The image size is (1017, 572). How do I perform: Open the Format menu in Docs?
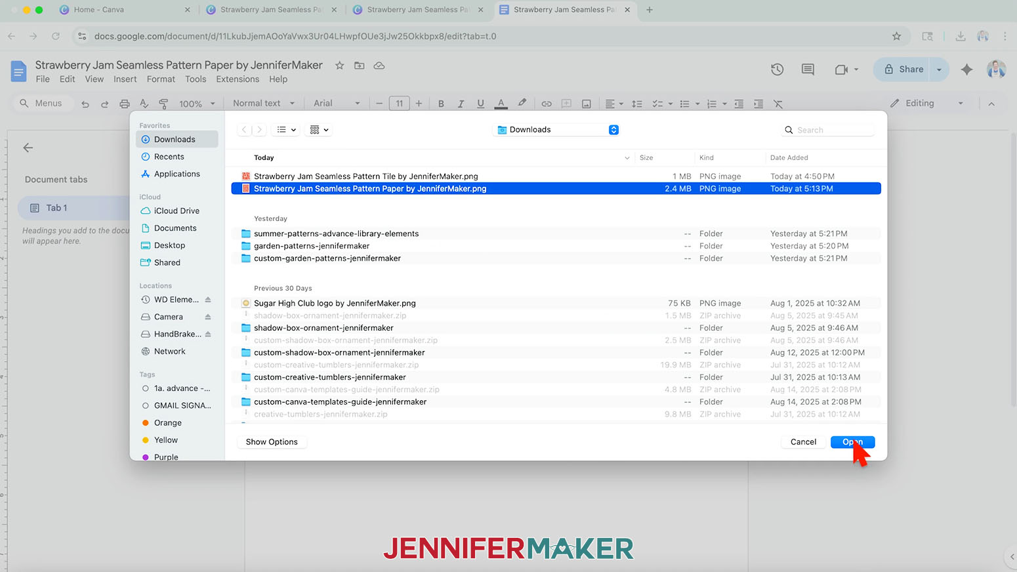point(161,79)
